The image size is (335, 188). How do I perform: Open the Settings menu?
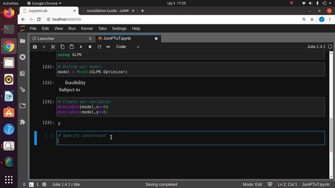point(119,29)
